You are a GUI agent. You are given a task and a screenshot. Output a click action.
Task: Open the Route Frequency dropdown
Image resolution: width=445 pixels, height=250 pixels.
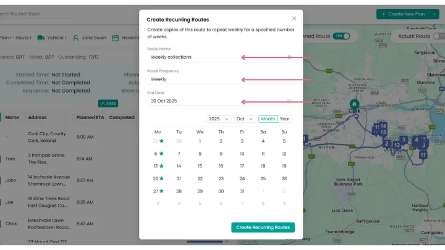220,79
